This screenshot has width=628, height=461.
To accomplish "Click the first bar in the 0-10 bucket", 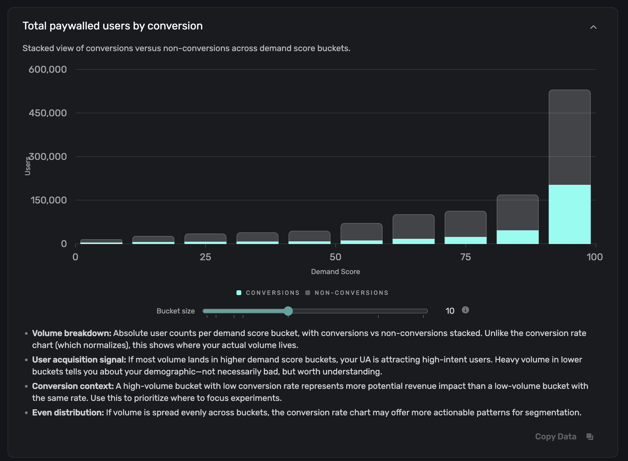I will 101,242.
